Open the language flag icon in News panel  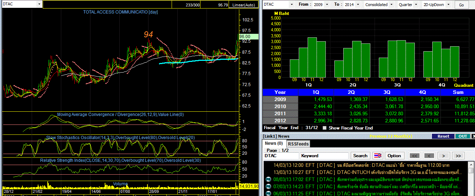pos(377,156)
